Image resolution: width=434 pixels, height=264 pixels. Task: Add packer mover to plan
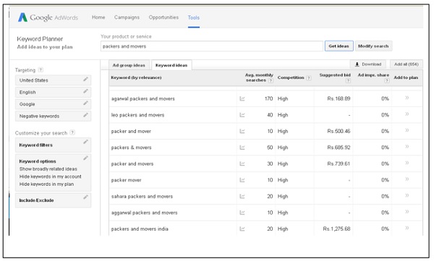pos(407,179)
